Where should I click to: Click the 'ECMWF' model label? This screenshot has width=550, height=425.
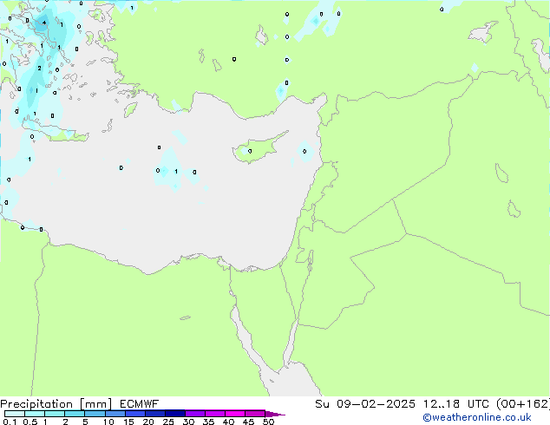(x=140, y=404)
